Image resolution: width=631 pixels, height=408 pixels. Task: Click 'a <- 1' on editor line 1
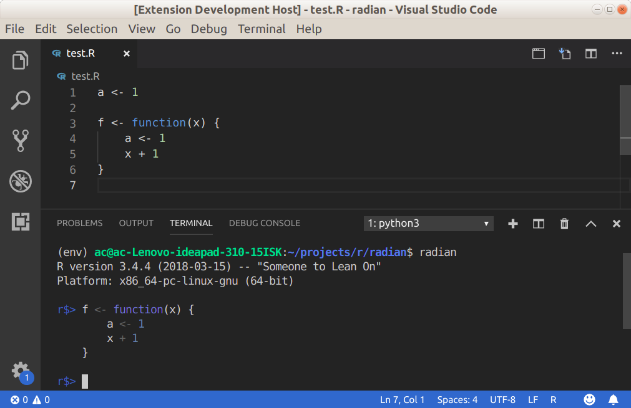[x=118, y=92]
